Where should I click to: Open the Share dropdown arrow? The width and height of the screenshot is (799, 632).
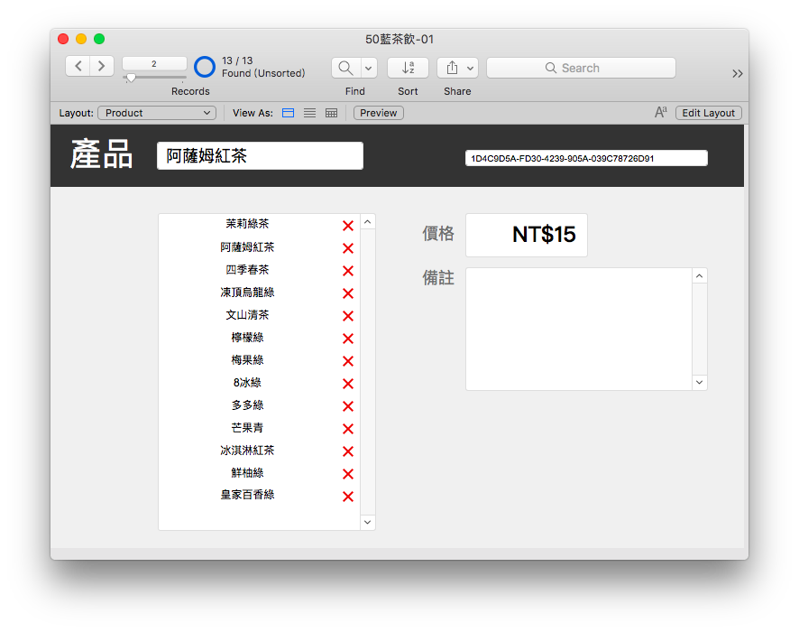coord(471,68)
